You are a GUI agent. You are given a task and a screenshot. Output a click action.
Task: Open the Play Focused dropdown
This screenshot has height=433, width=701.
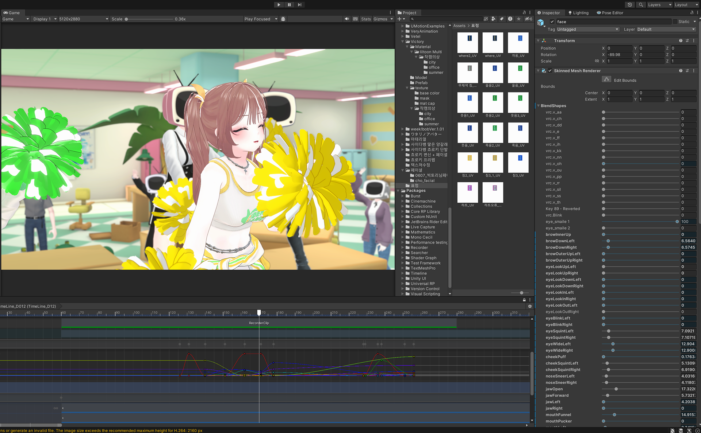click(x=261, y=19)
